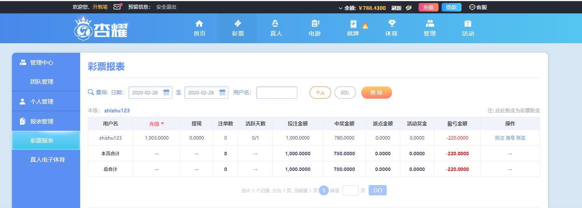Expand 个人管理 sidebar section

pos(46,101)
